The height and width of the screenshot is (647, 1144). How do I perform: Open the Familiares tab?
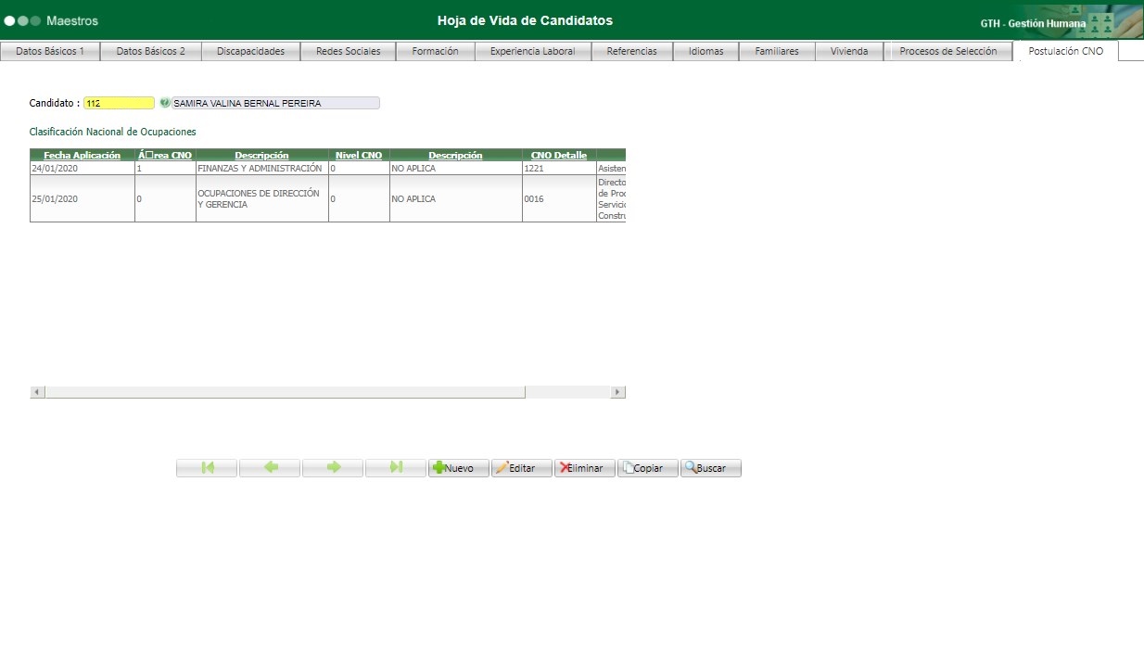click(x=777, y=52)
